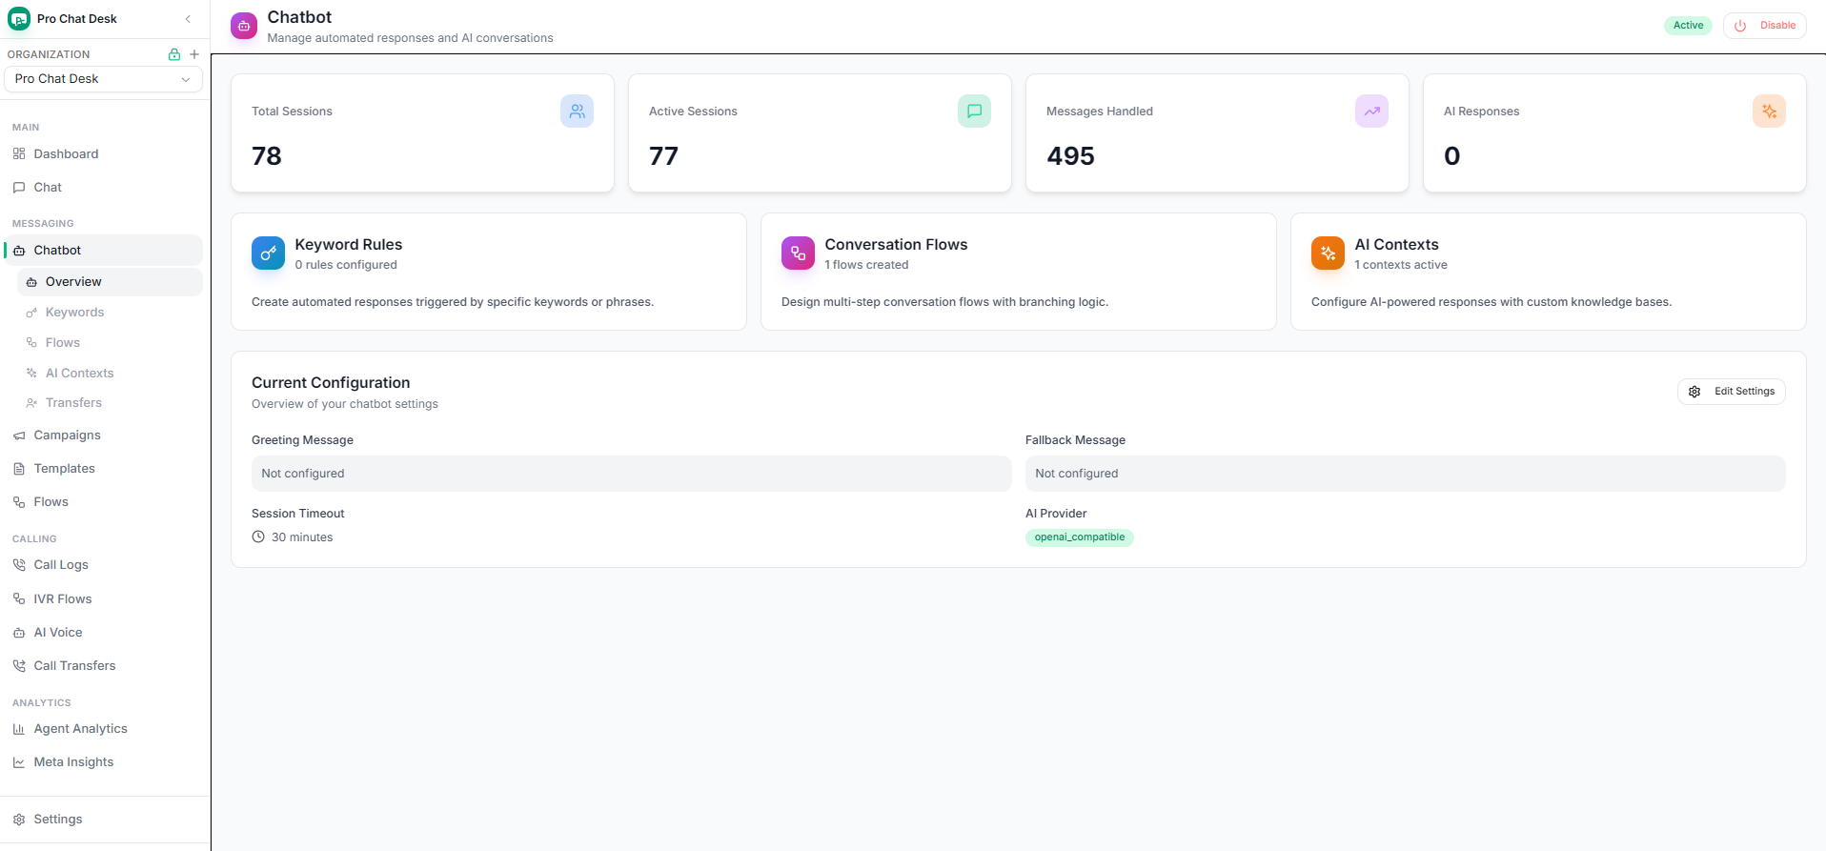Click the Fallback Message 'Not configured' field
This screenshot has height=851, width=1826.
1406,474
